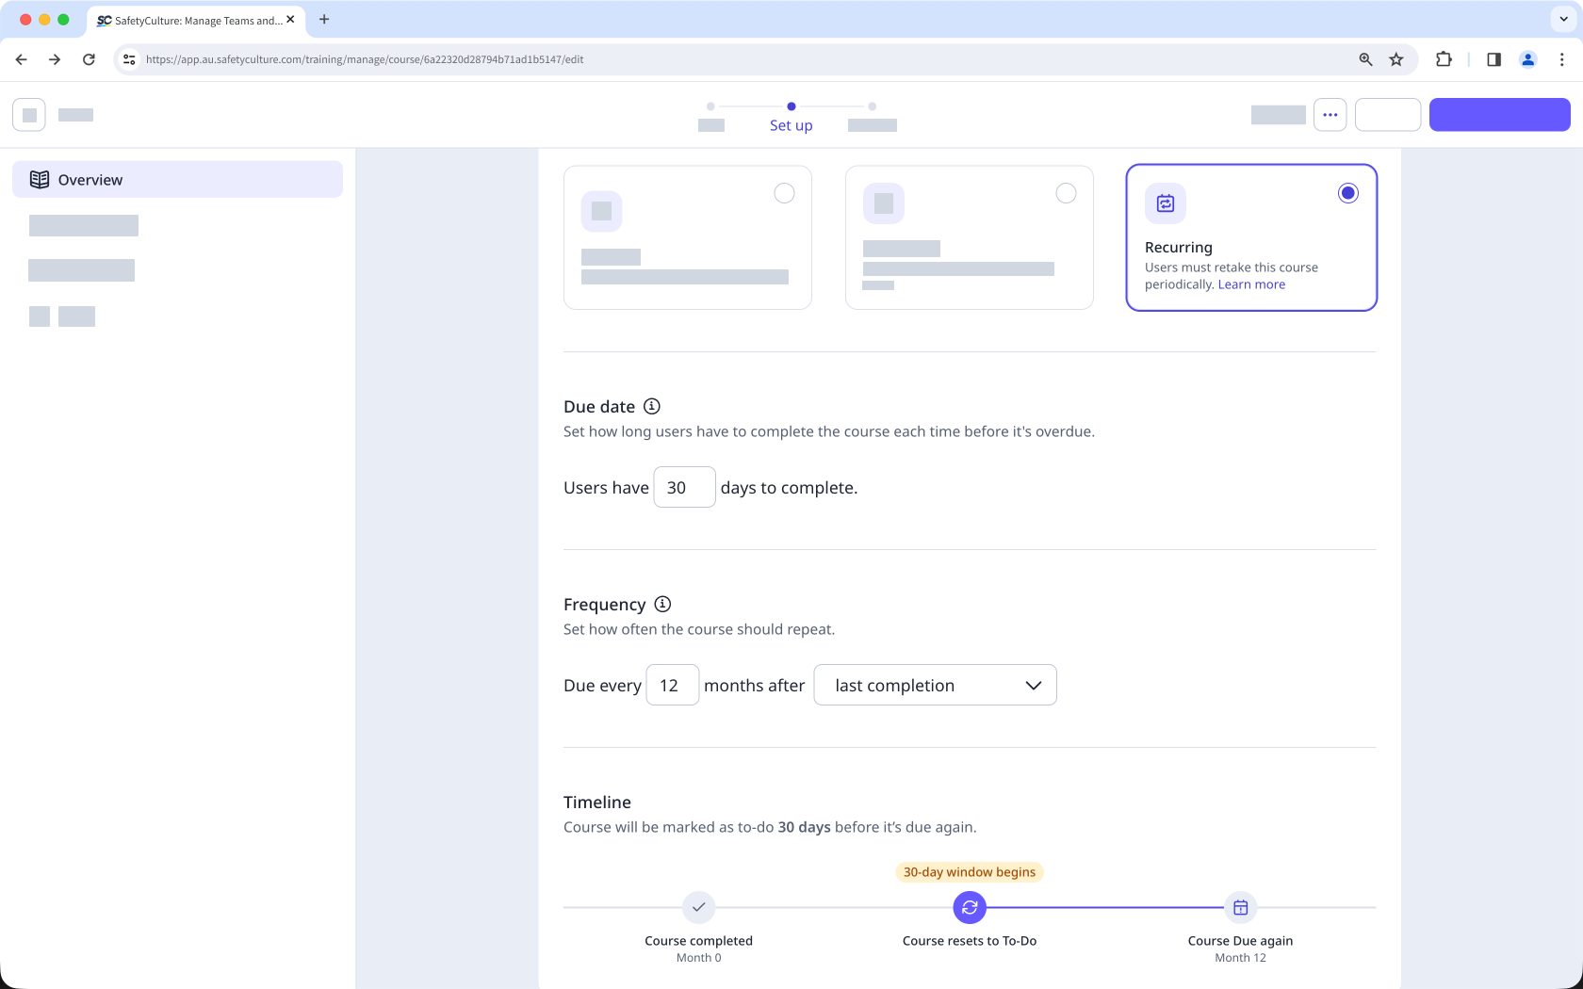Open a new browser tab
Image resolution: width=1583 pixels, height=989 pixels.
click(324, 19)
